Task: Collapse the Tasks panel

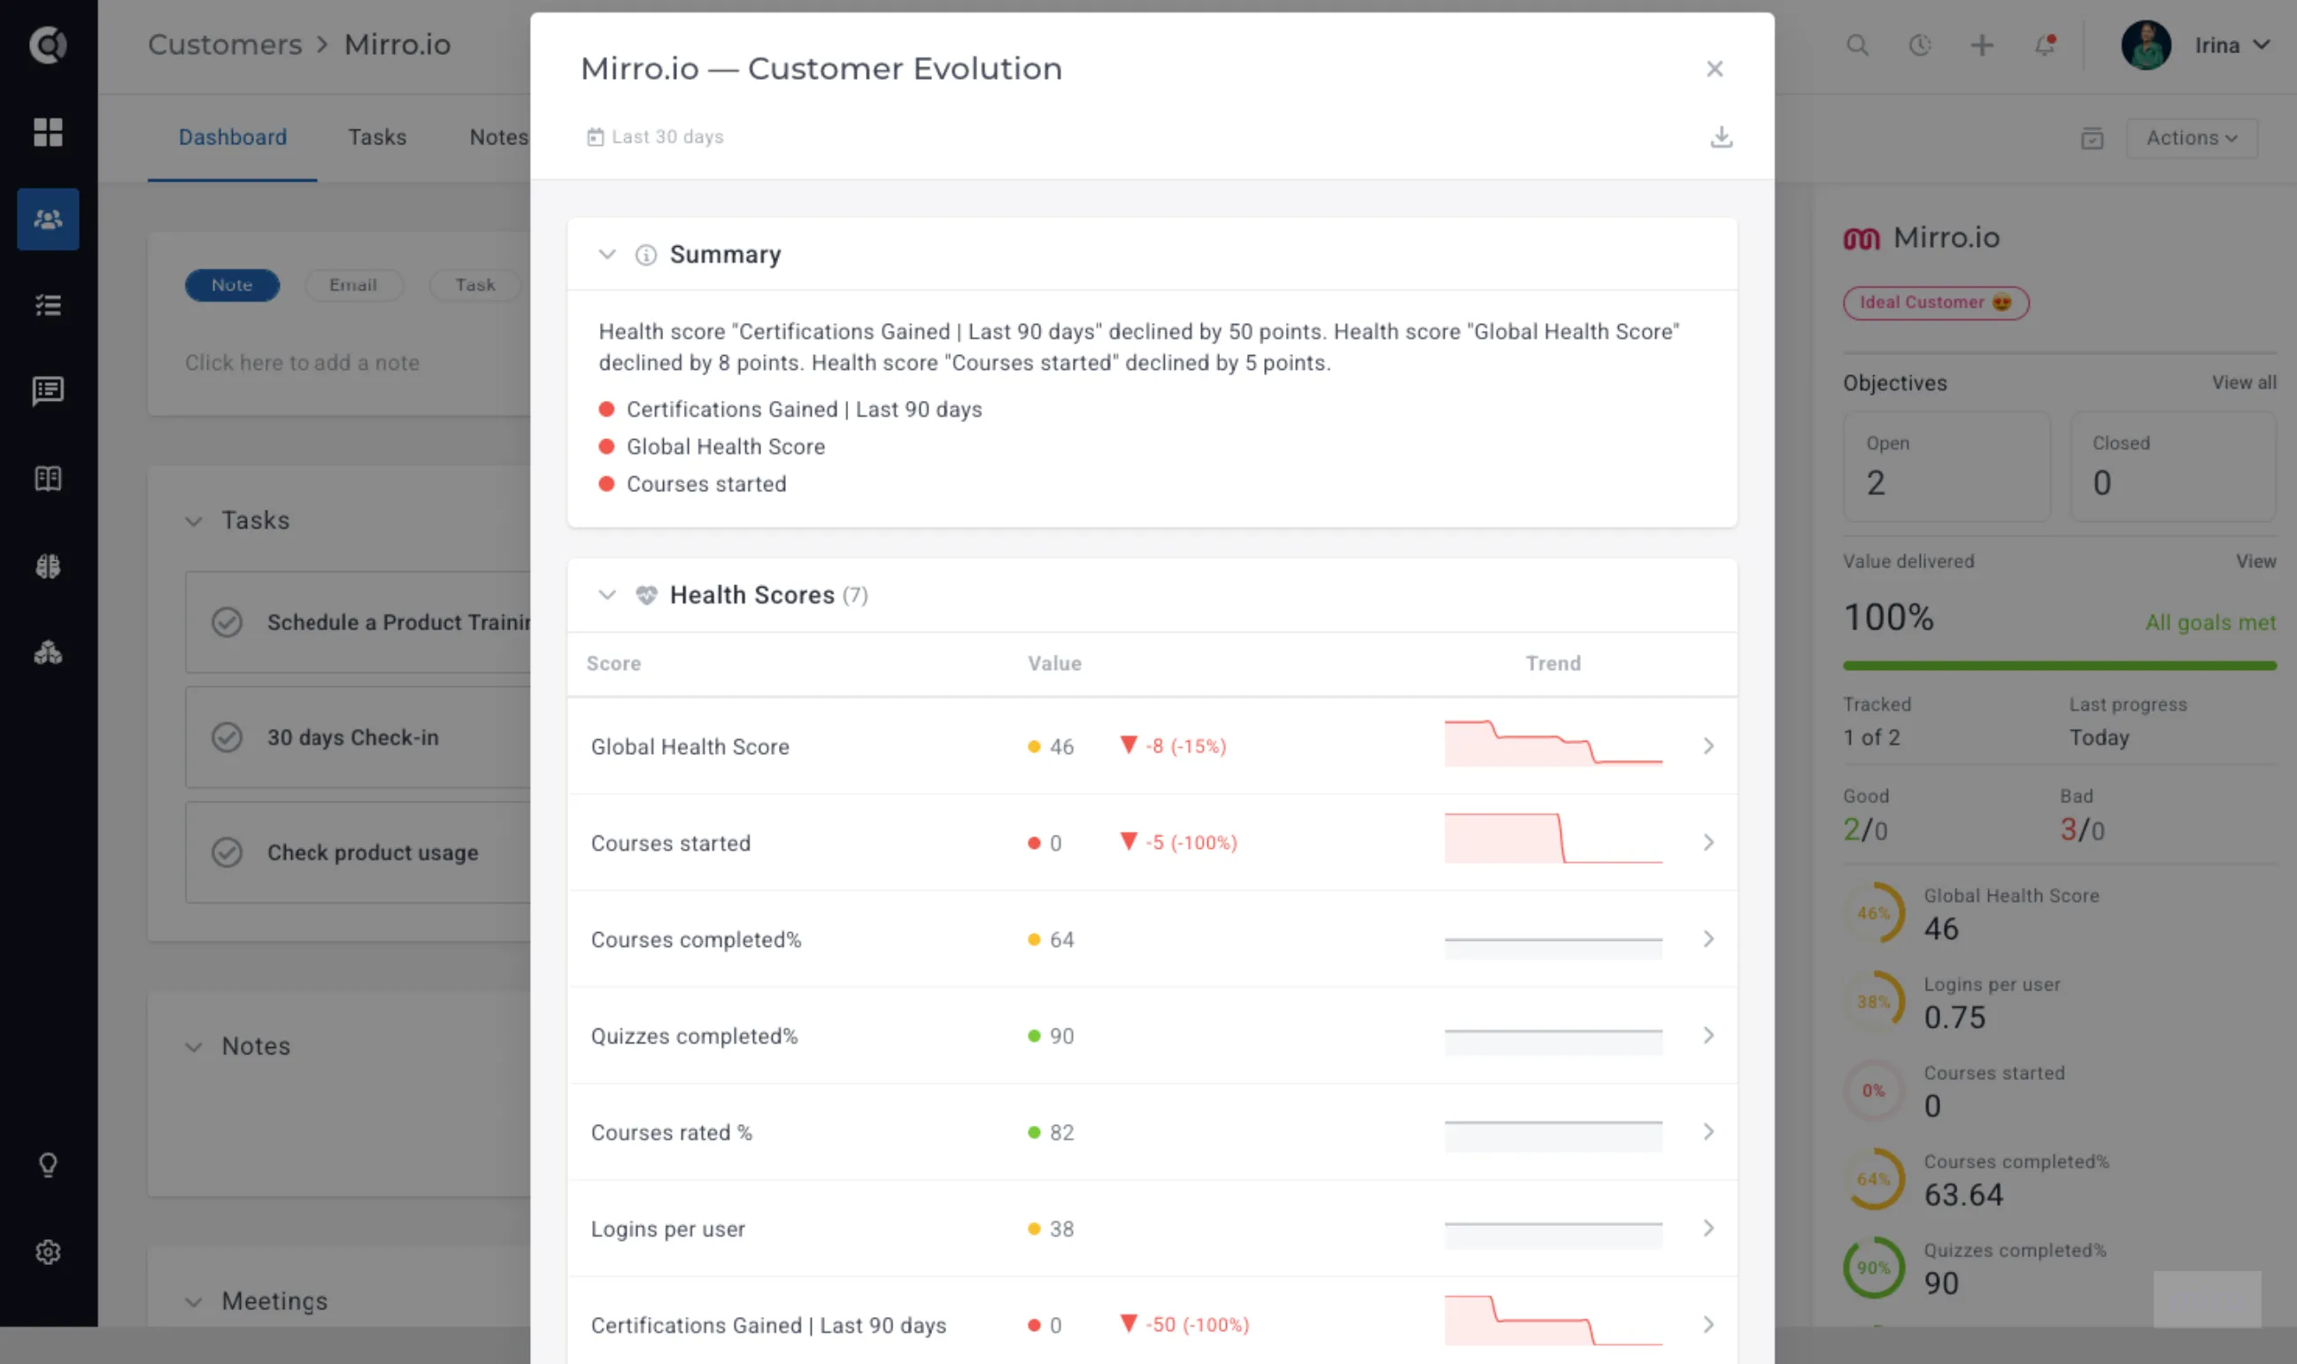Action: coord(193,521)
